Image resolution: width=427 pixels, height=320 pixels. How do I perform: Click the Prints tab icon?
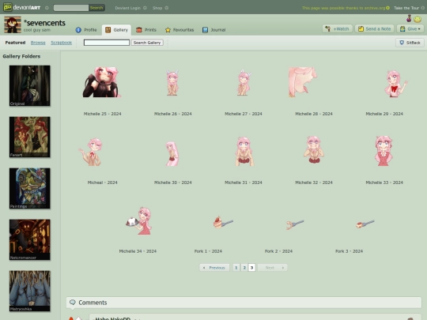(x=139, y=30)
